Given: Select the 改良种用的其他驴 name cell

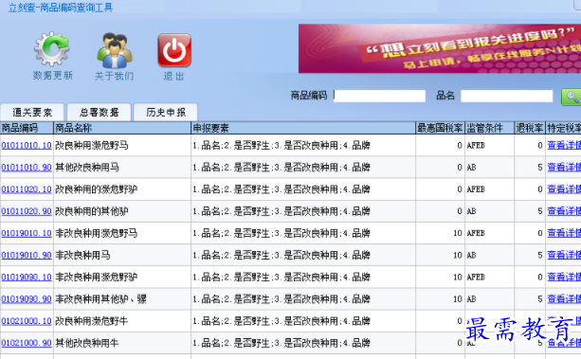Looking at the screenshot, I should pos(122,211).
